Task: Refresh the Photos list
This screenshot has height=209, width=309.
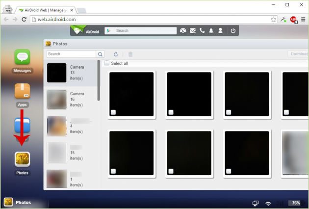Action: pyautogui.click(x=116, y=54)
